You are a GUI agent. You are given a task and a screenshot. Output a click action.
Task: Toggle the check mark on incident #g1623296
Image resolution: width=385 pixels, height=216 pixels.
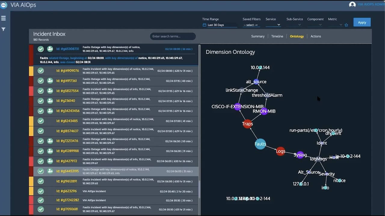pos(41,191)
